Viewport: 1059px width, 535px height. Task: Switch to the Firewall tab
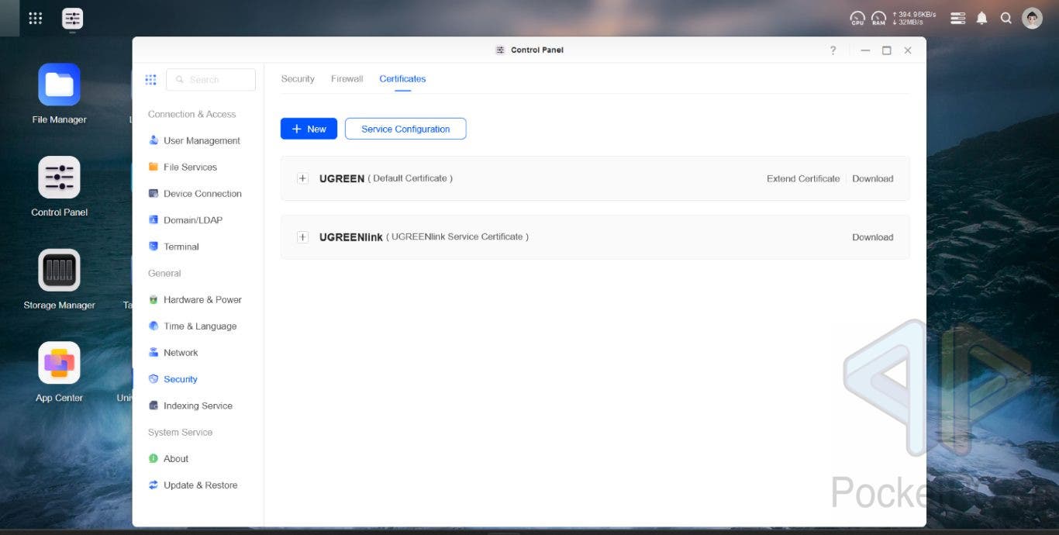347,79
